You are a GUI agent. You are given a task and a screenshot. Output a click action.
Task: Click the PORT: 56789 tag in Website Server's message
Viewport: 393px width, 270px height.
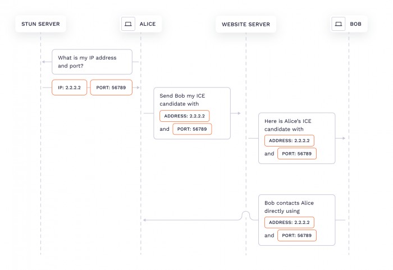(x=297, y=153)
